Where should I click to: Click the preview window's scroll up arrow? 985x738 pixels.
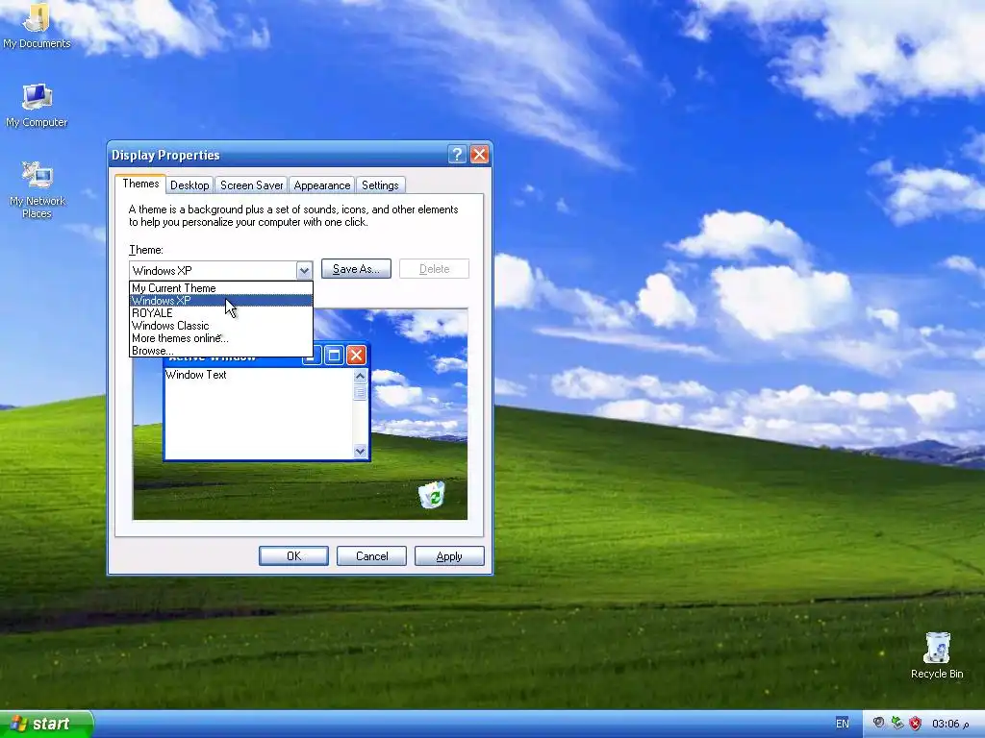360,376
